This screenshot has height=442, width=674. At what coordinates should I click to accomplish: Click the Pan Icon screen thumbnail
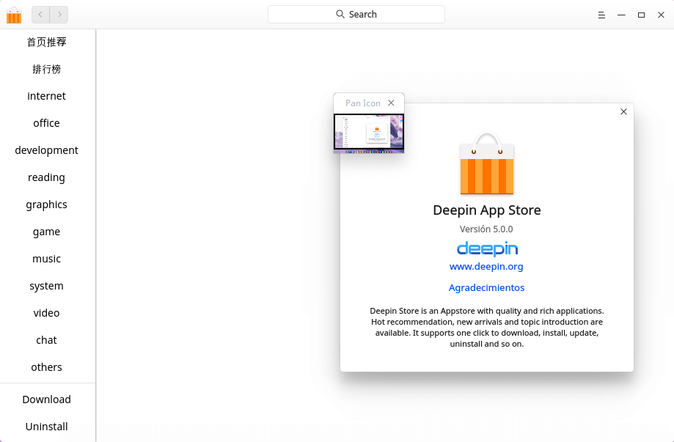pos(369,132)
